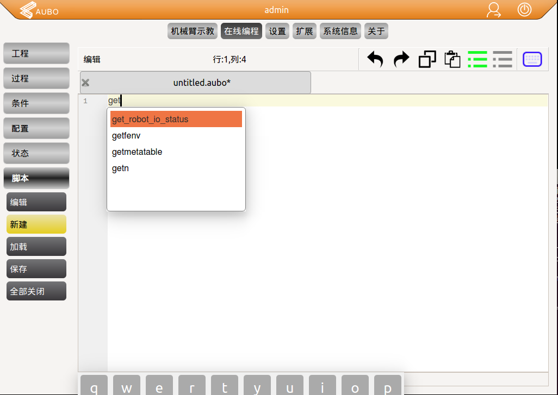Select the highlighted 新建 script option
This screenshot has height=395, width=558.
coord(36,224)
